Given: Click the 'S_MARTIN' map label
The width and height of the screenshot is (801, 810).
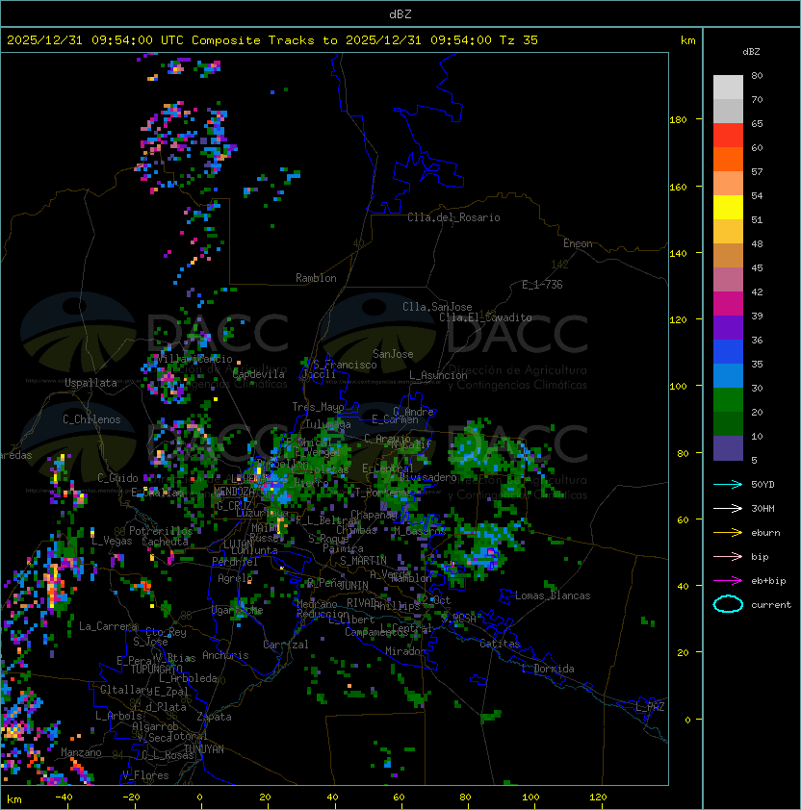Looking at the screenshot, I should [x=363, y=561].
